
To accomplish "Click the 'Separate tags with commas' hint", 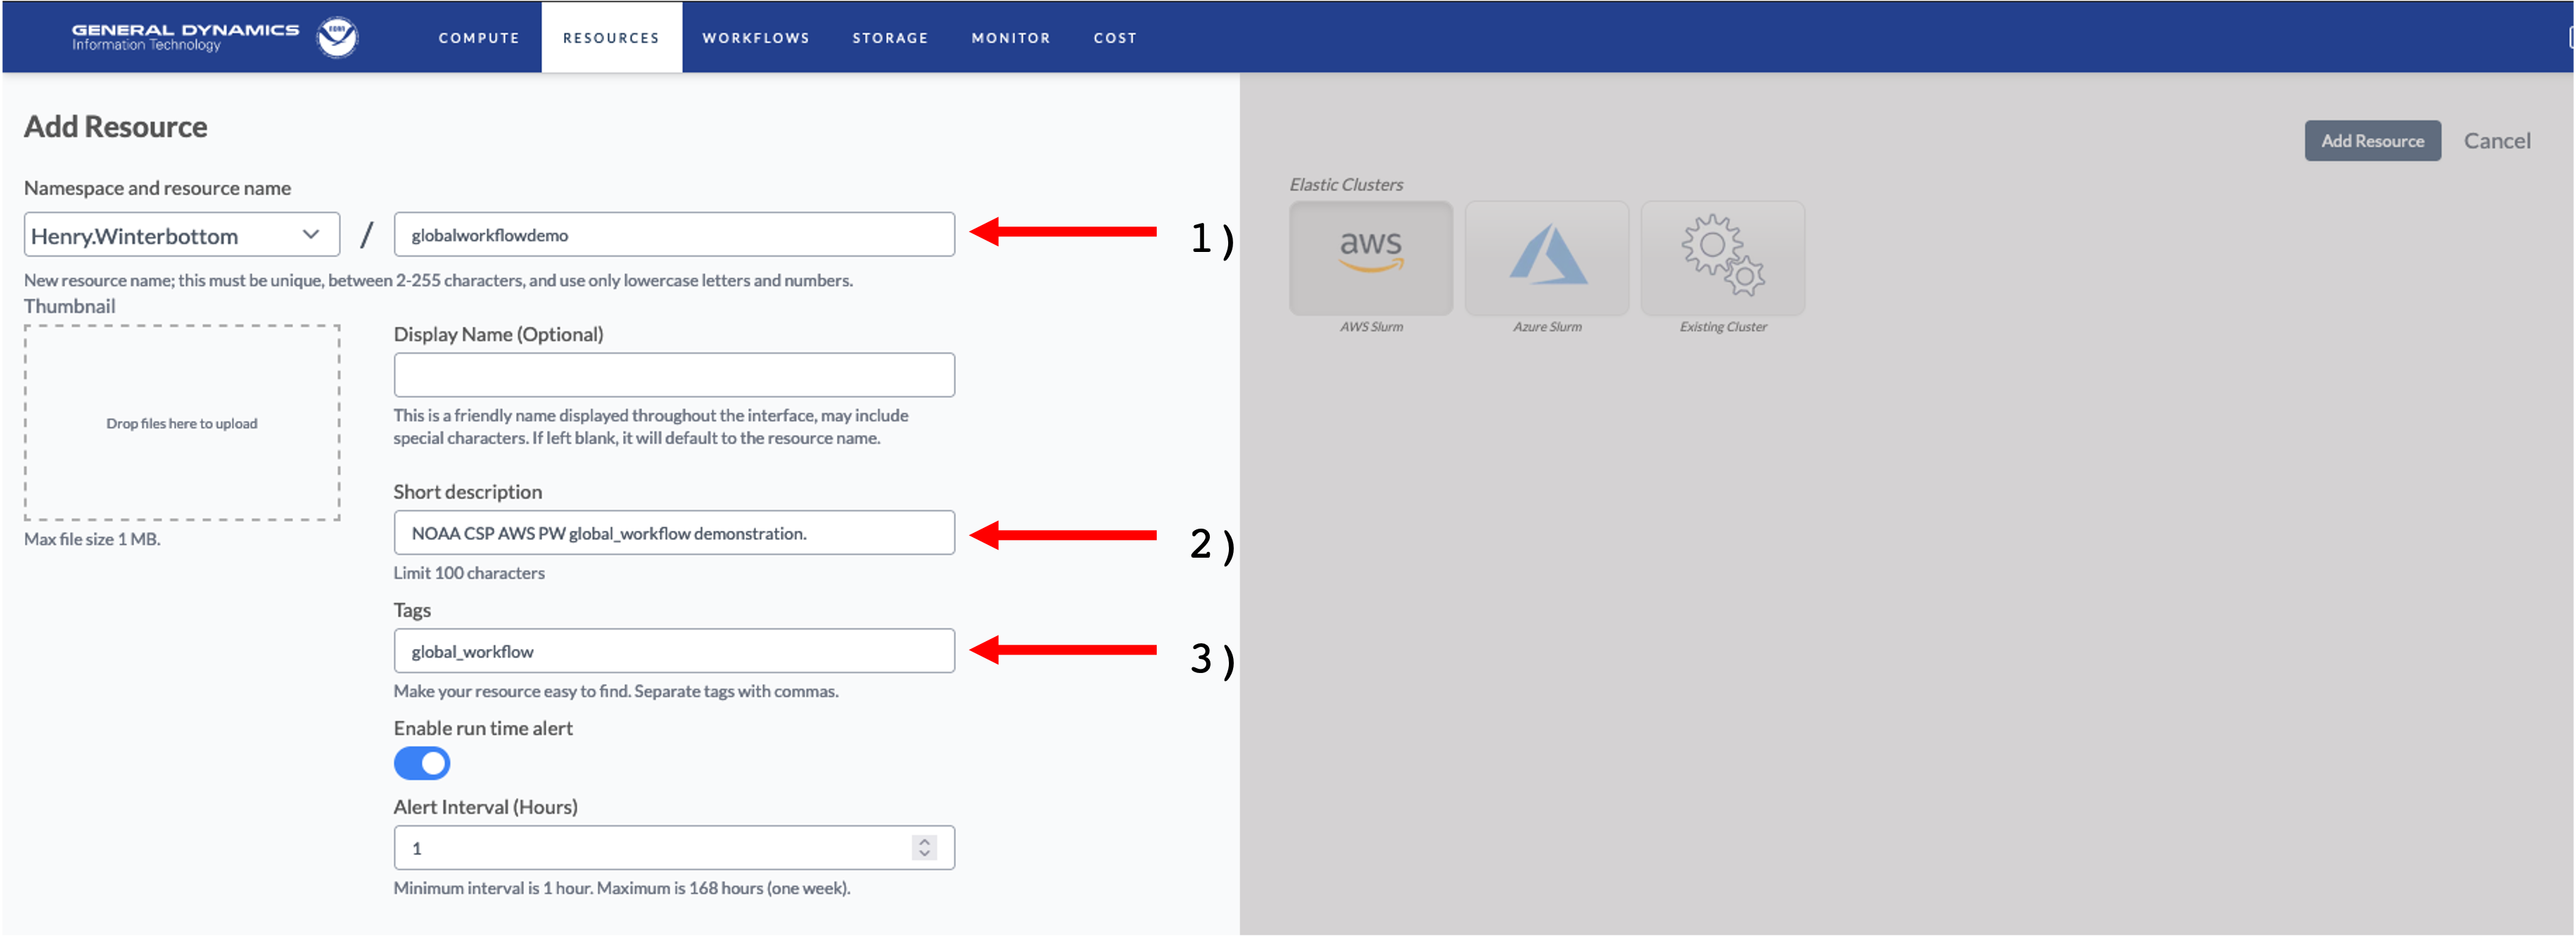I will click(616, 691).
